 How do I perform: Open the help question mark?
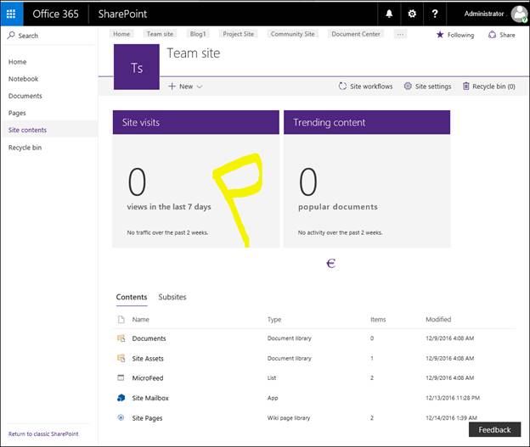[435, 14]
